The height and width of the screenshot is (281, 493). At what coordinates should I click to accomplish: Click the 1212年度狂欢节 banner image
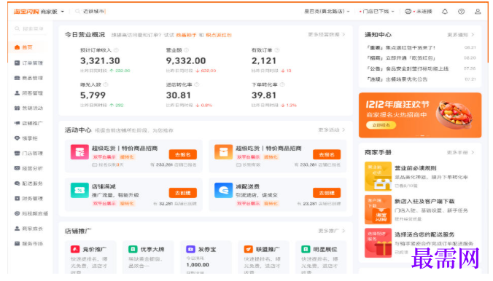coord(420,115)
